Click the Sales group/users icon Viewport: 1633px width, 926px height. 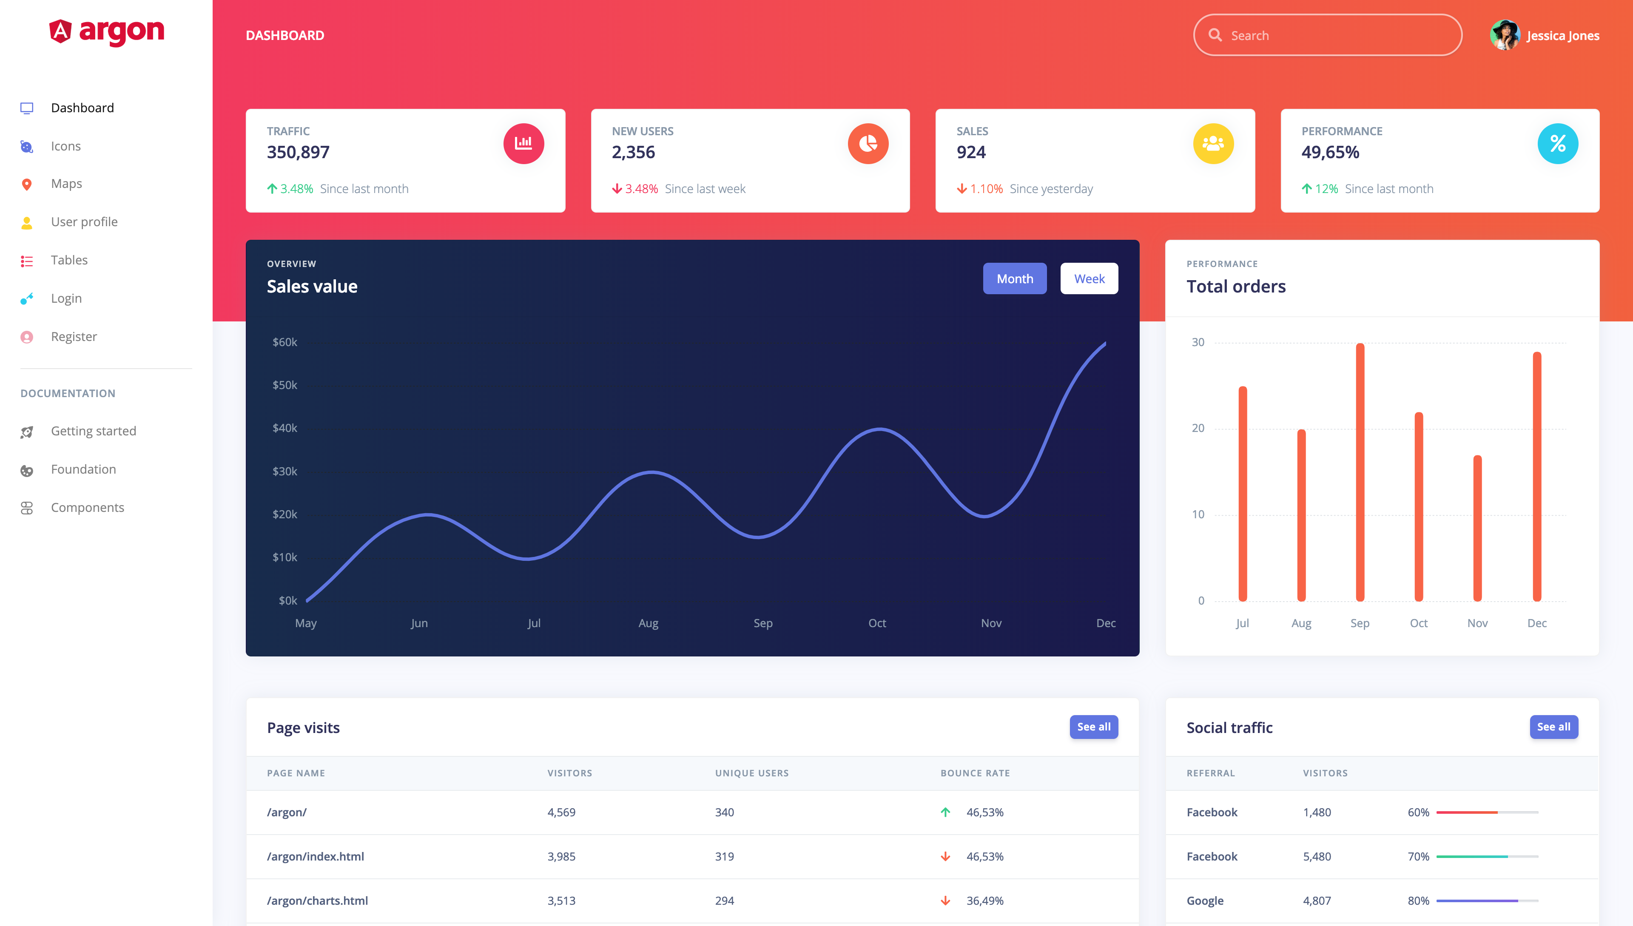coord(1212,144)
